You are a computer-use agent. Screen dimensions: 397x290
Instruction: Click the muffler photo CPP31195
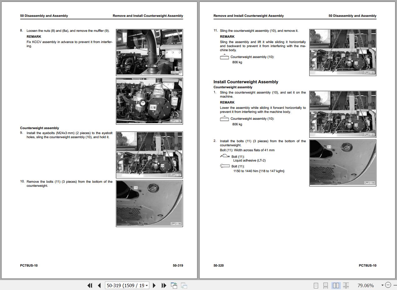[x=149, y=52]
